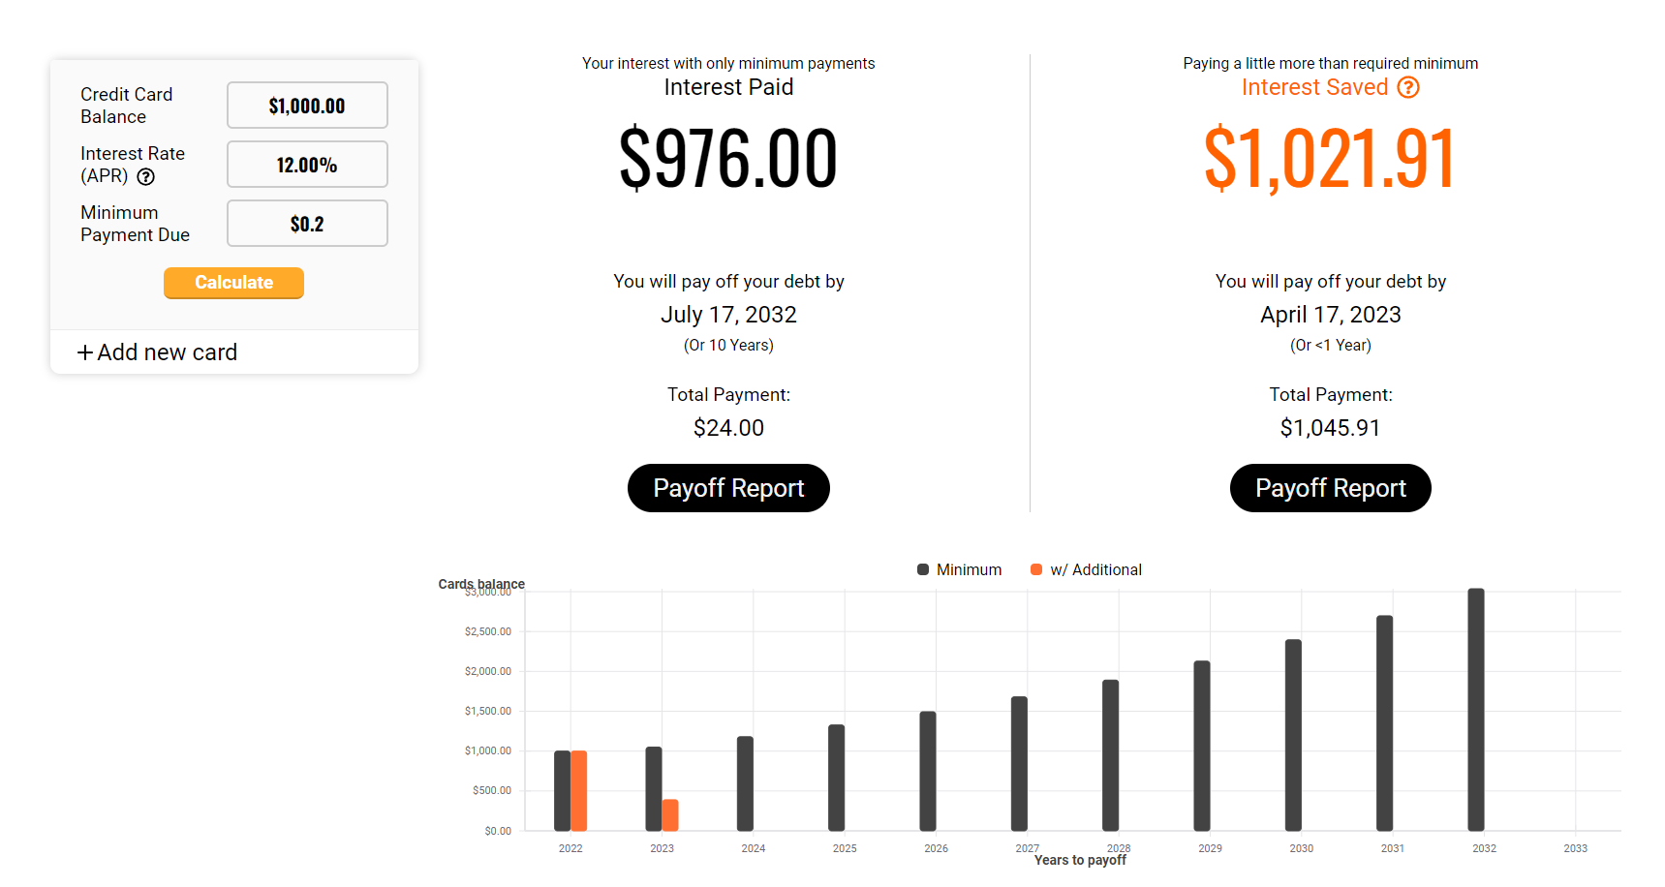Viewport: 1665px width, 887px height.
Task: Click the orange 2022 additional payment bar
Action: pyautogui.click(x=579, y=790)
